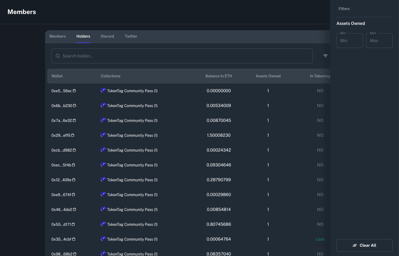
Task: Click collection badge icon in 0xe9...674f row
Action: pos(103,195)
